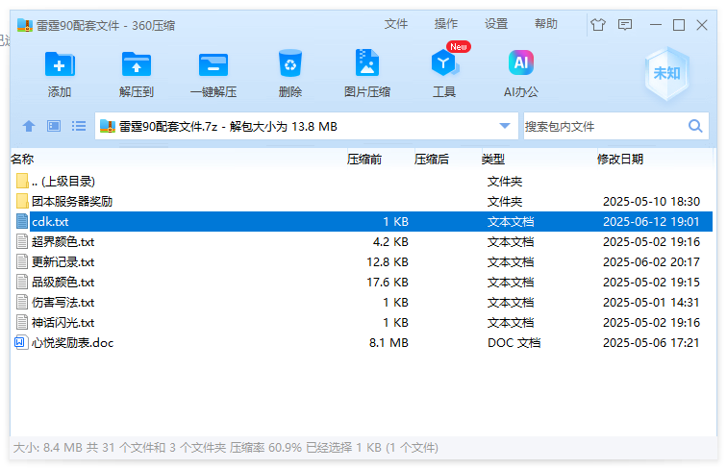
Task: Open the 团本服务器奖励 folder
Action: point(71,202)
